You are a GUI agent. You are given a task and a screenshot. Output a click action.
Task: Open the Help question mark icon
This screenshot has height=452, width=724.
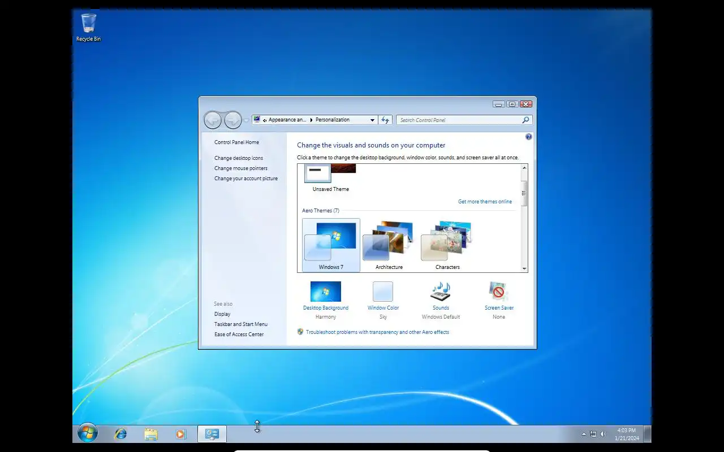tap(529, 137)
